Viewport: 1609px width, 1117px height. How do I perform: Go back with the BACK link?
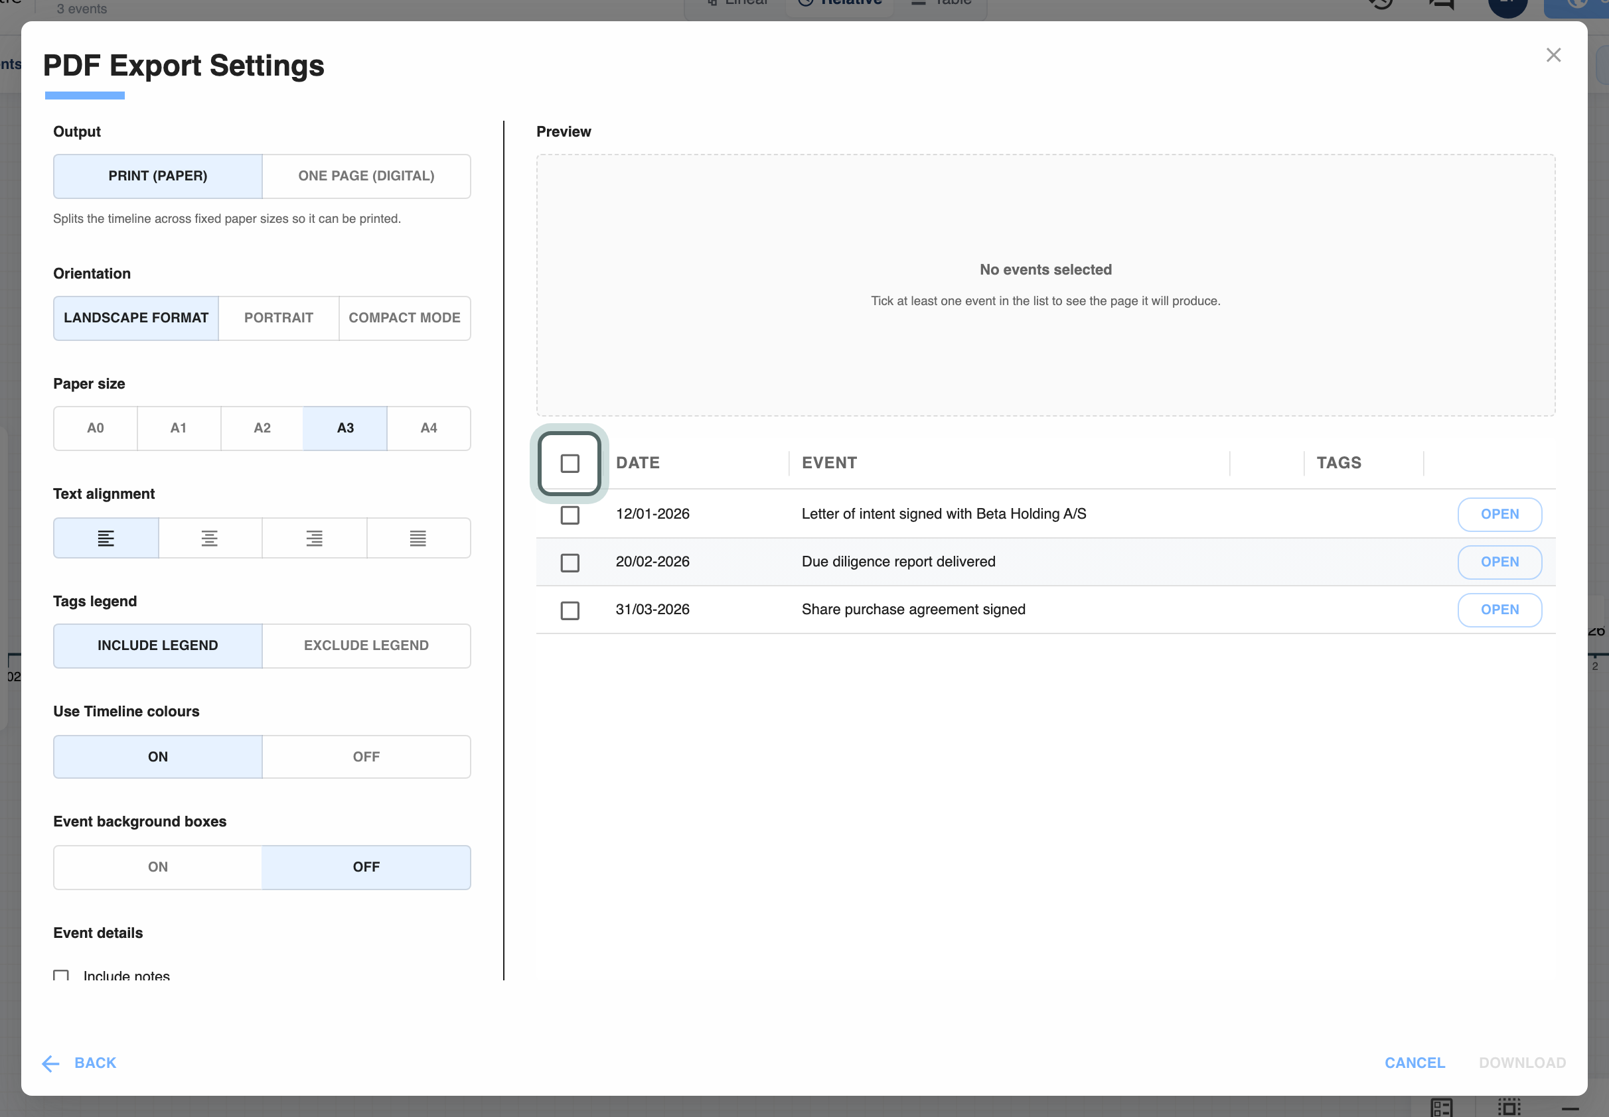pos(95,1063)
